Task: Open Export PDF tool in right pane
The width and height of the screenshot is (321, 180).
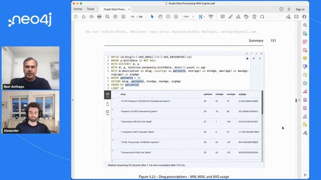Action: [305, 33]
